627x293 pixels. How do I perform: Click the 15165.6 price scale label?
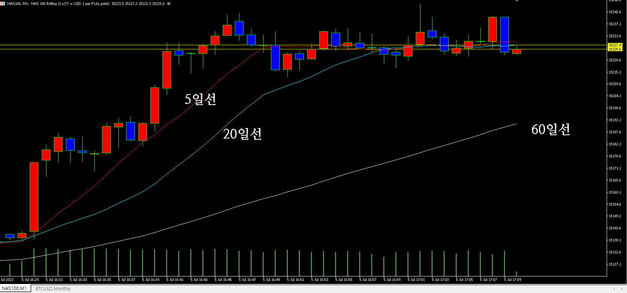615,180
